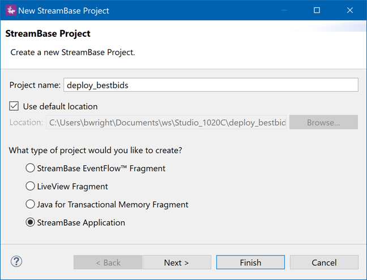Select StreamBase EventFlow Fragment project type
This screenshot has width=367, height=280.
(31, 168)
